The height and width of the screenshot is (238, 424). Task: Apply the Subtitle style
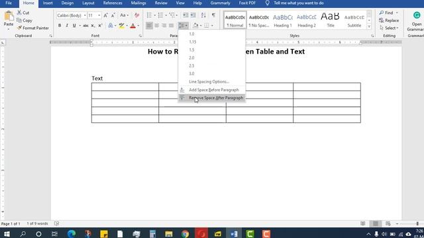click(354, 20)
